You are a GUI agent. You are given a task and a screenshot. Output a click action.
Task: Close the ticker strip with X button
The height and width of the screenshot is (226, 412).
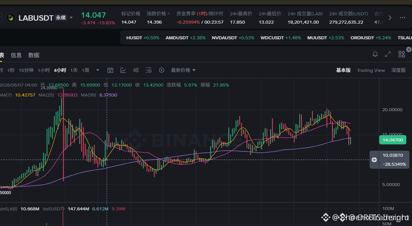tap(409, 49)
